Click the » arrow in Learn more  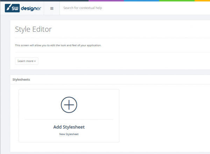click(x=35, y=61)
